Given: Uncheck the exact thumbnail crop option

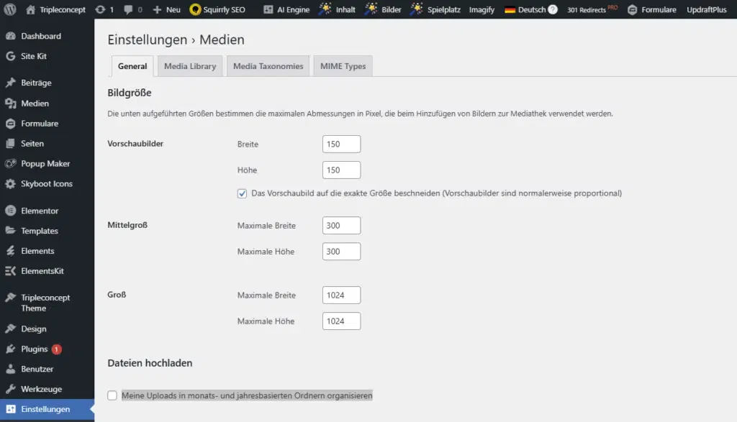Looking at the screenshot, I should coord(242,193).
